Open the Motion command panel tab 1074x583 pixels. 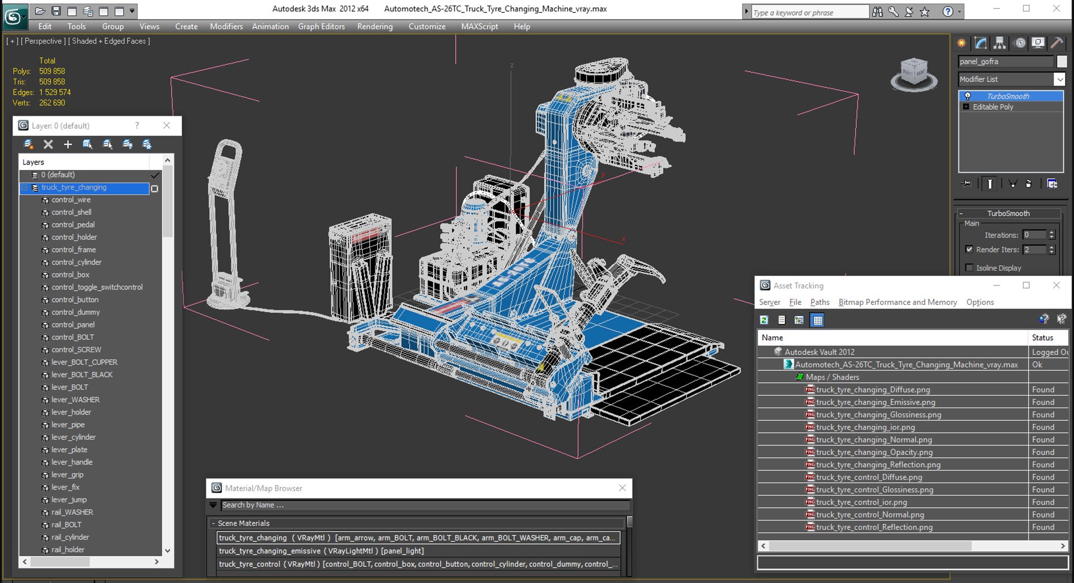click(1020, 43)
